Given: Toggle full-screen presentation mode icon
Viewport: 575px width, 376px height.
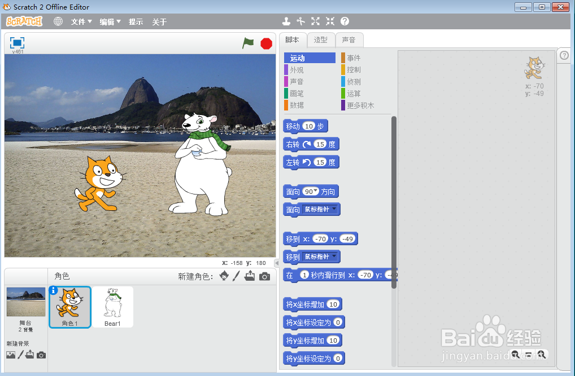Looking at the screenshot, I should (x=17, y=43).
